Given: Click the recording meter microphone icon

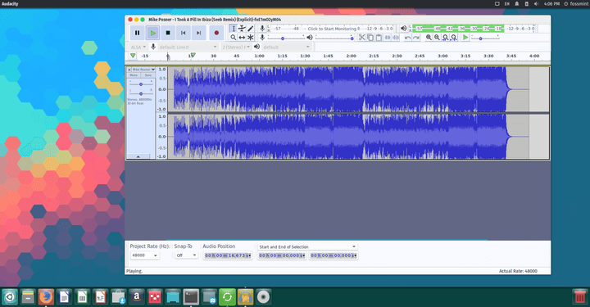Looking at the screenshot, I should coord(262,28).
